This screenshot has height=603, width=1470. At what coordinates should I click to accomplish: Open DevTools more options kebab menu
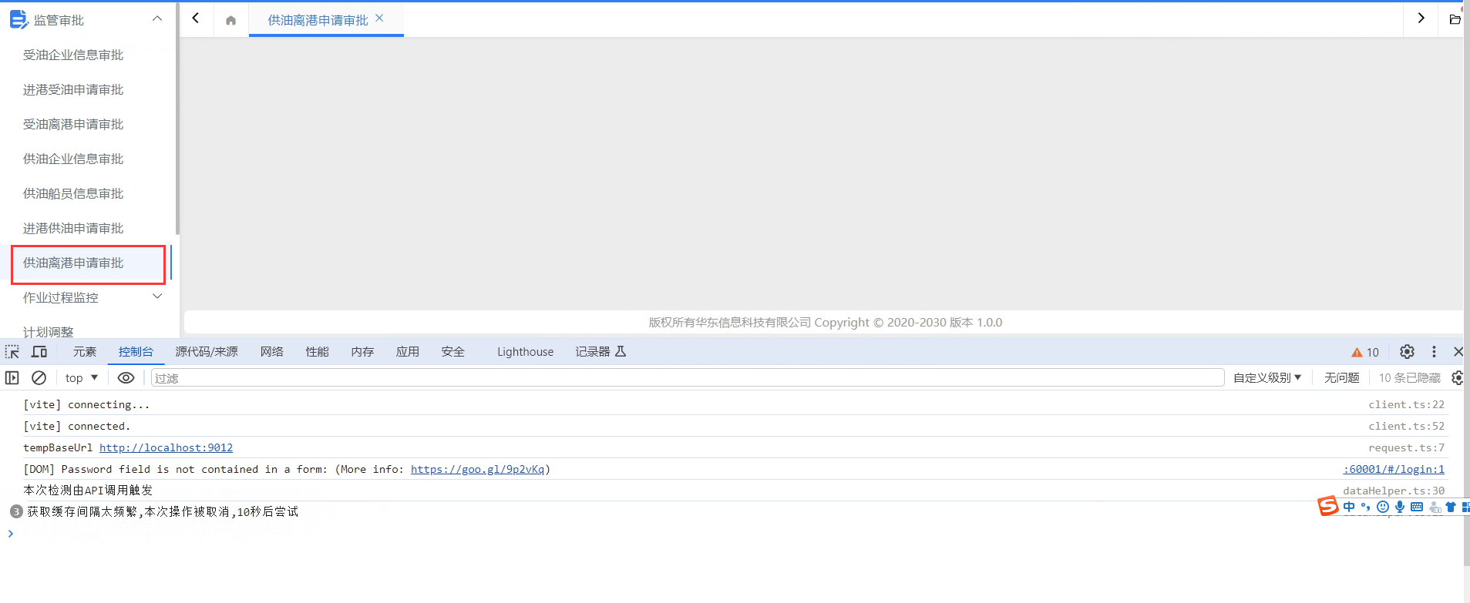pyautogui.click(x=1434, y=352)
